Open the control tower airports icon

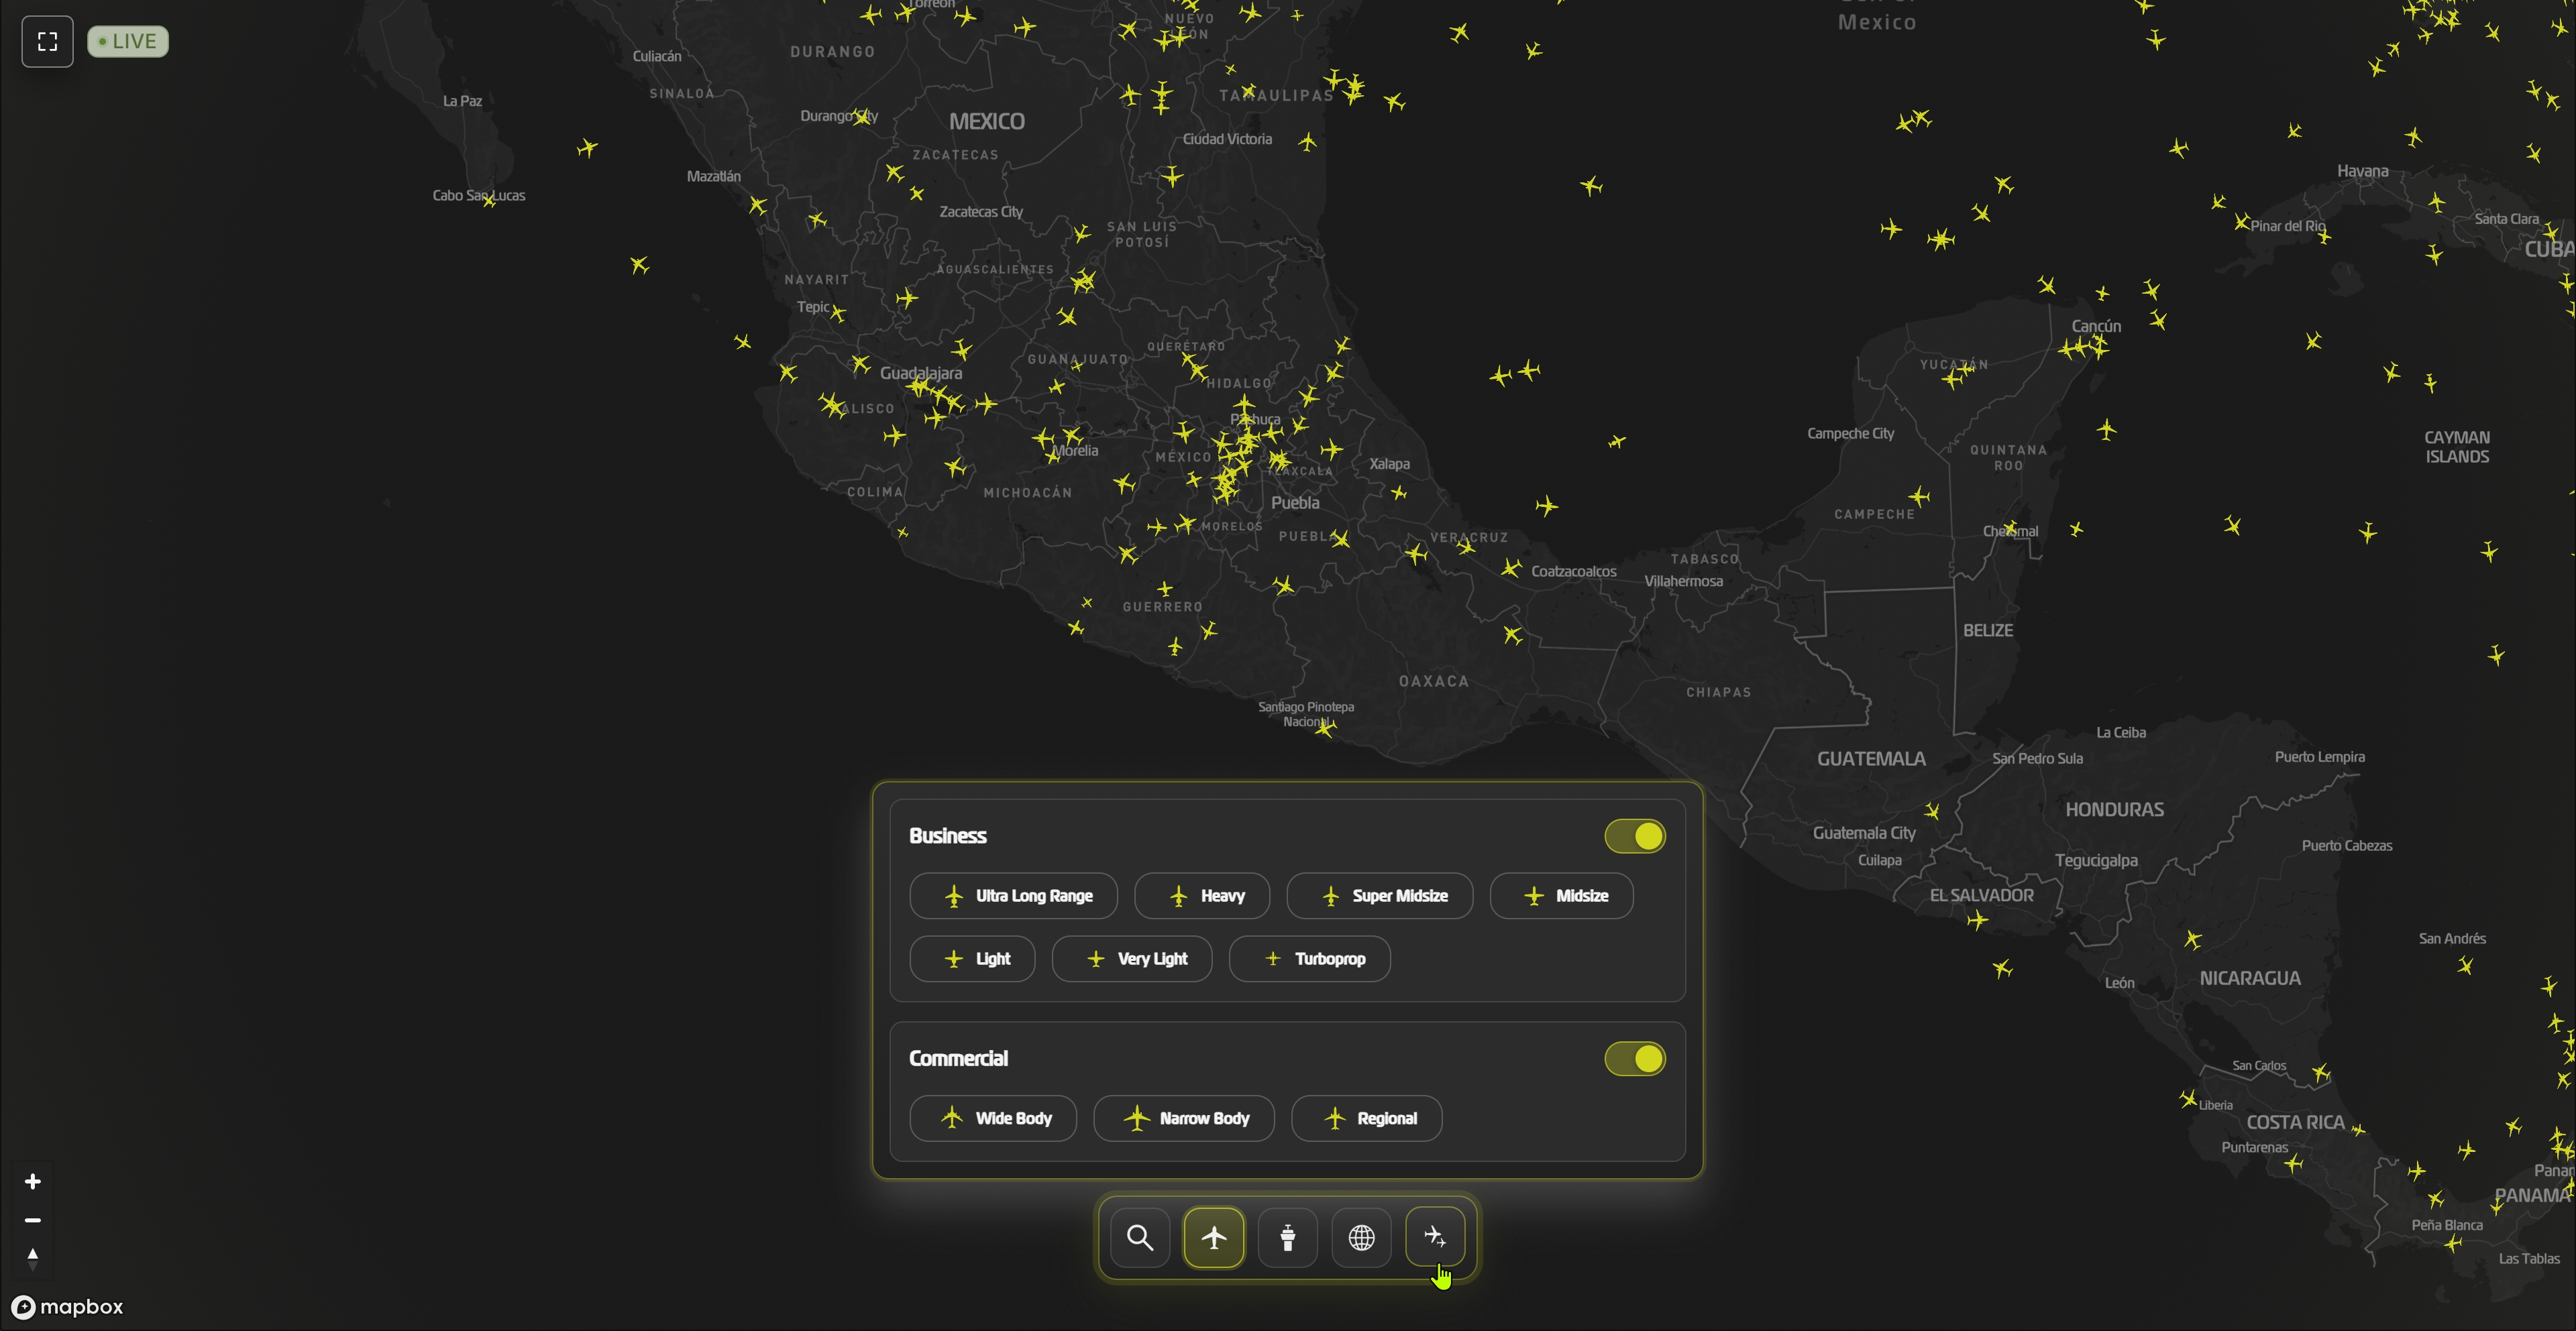click(1288, 1237)
